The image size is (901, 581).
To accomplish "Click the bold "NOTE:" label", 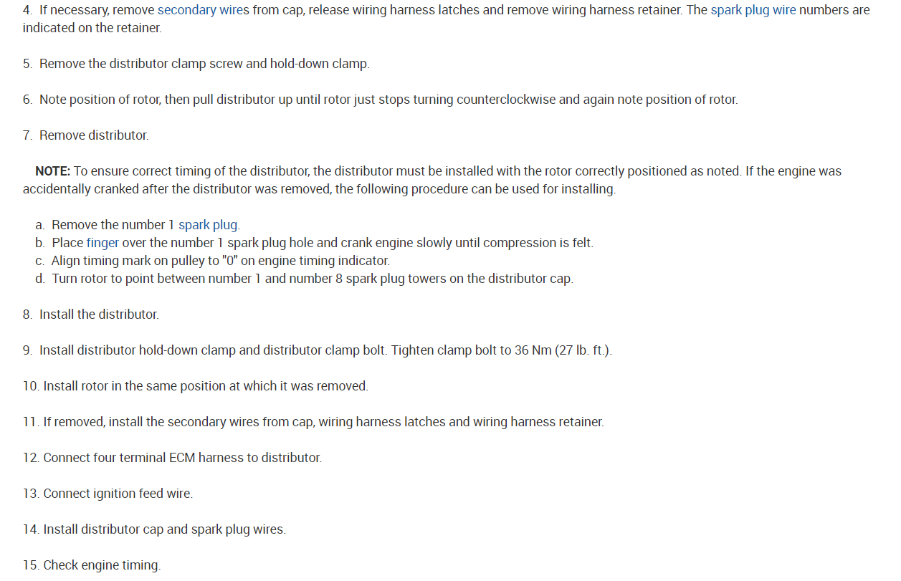I will click(52, 171).
